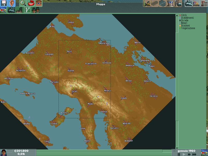Click the top-right steam locomotive icon
The image size is (208, 156).
point(188,3)
